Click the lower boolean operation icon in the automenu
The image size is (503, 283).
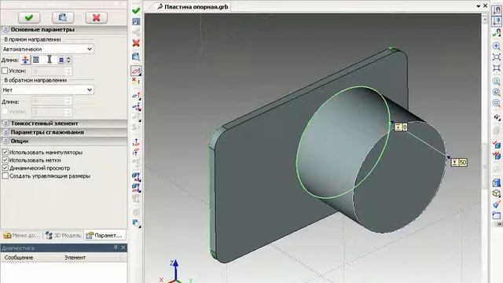click(x=136, y=187)
